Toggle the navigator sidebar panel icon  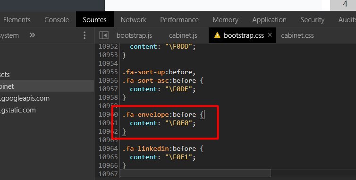pos(104,35)
